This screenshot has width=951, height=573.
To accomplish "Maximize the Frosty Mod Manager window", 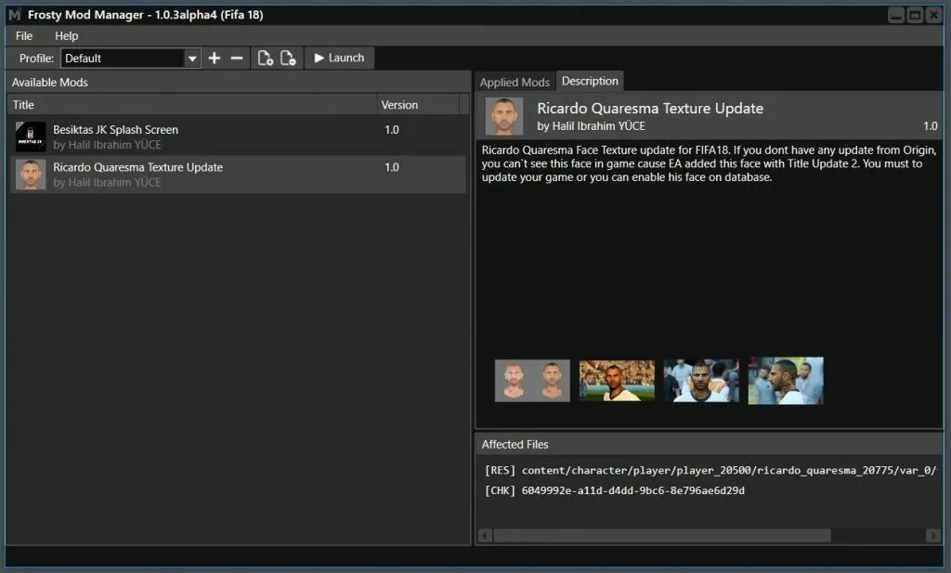I will 915,15.
